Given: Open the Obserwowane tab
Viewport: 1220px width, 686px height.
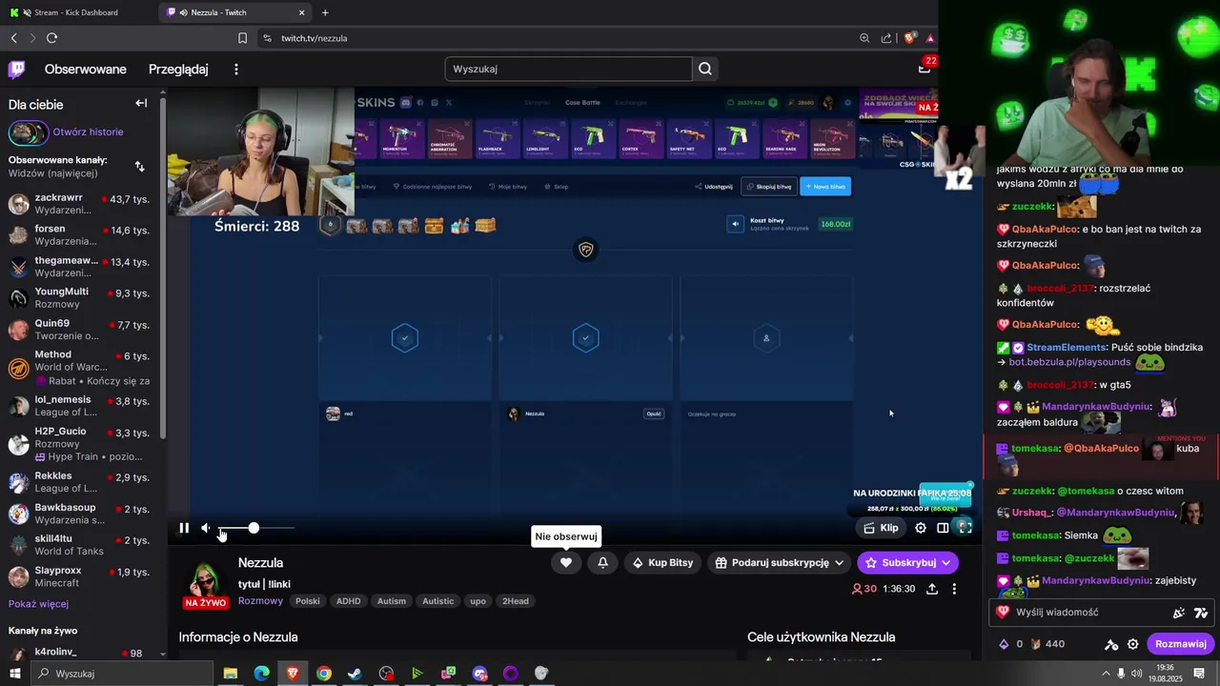Looking at the screenshot, I should coord(86,69).
